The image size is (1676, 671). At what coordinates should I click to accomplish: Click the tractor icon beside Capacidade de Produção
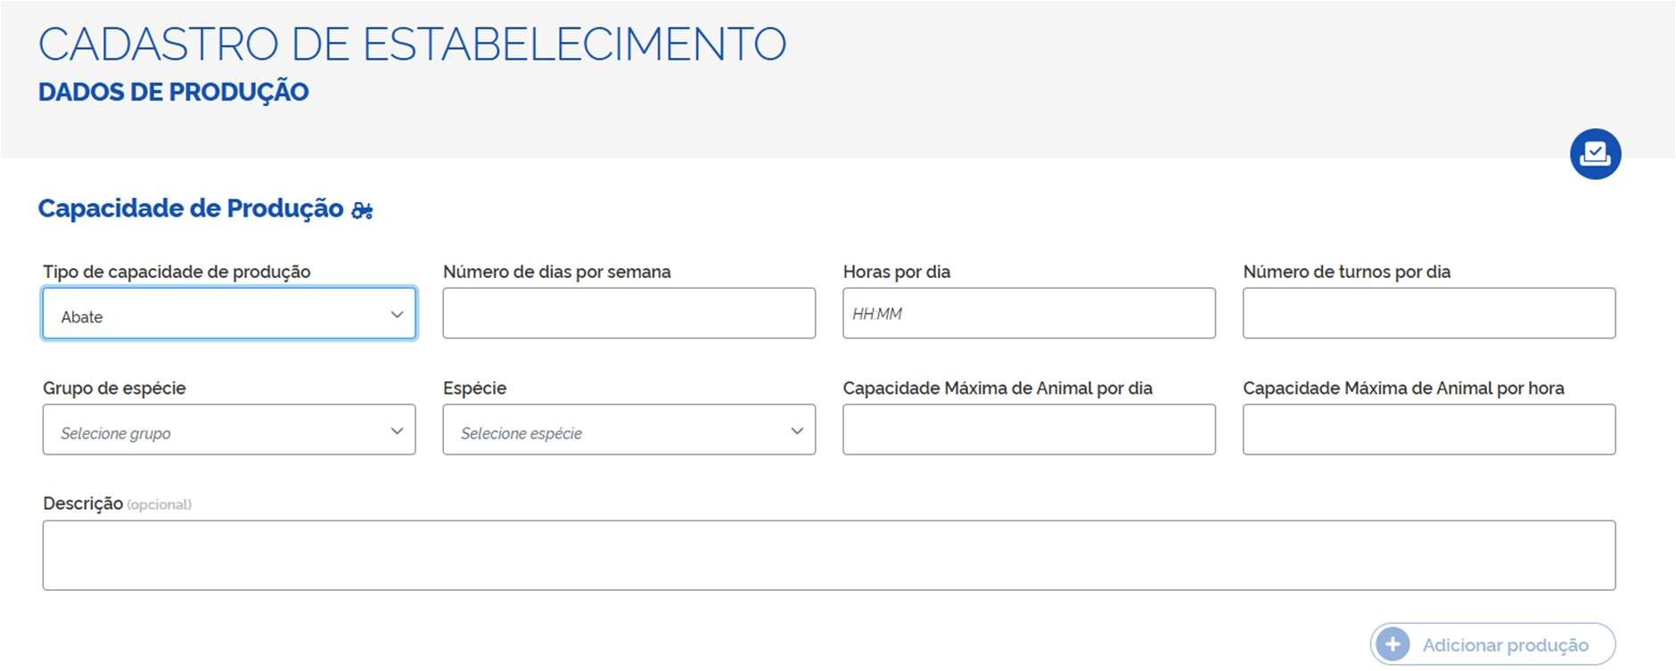362,210
